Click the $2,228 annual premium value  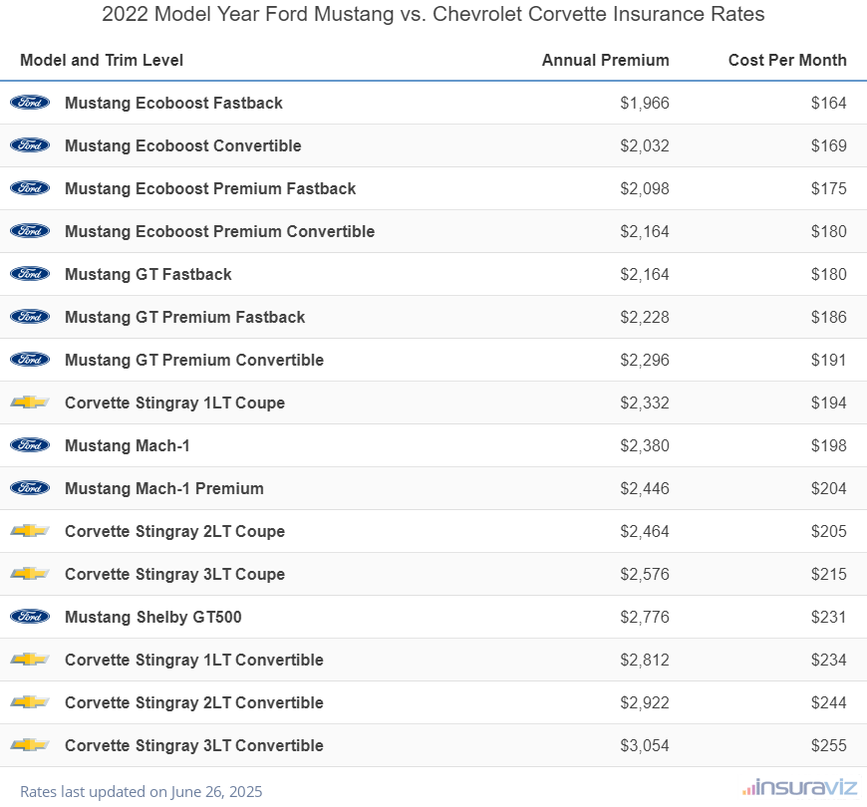tap(645, 317)
